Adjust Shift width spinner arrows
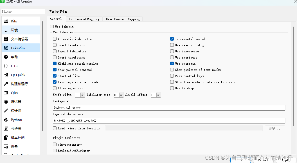The image size is (297, 163). pyautogui.click(x=82, y=95)
